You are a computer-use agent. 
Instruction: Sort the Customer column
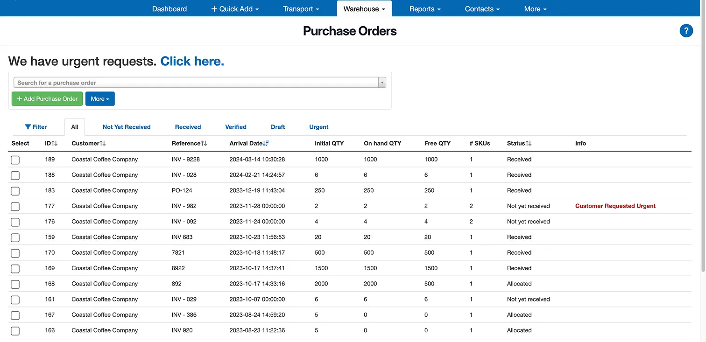pos(103,143)
